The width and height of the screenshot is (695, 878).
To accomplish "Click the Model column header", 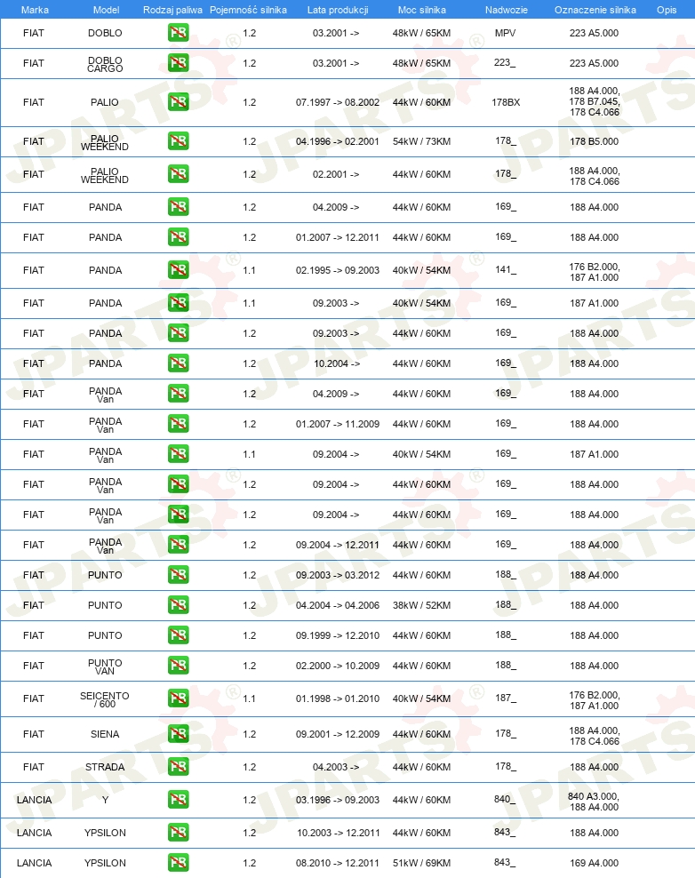I will point(106,10).
